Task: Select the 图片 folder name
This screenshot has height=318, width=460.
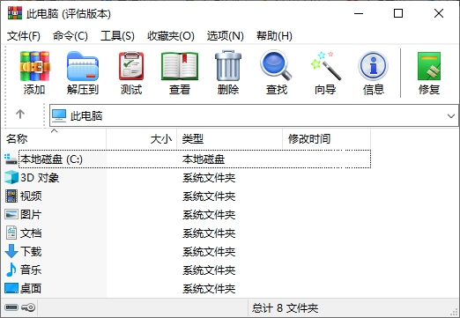Action: (31, 215)
